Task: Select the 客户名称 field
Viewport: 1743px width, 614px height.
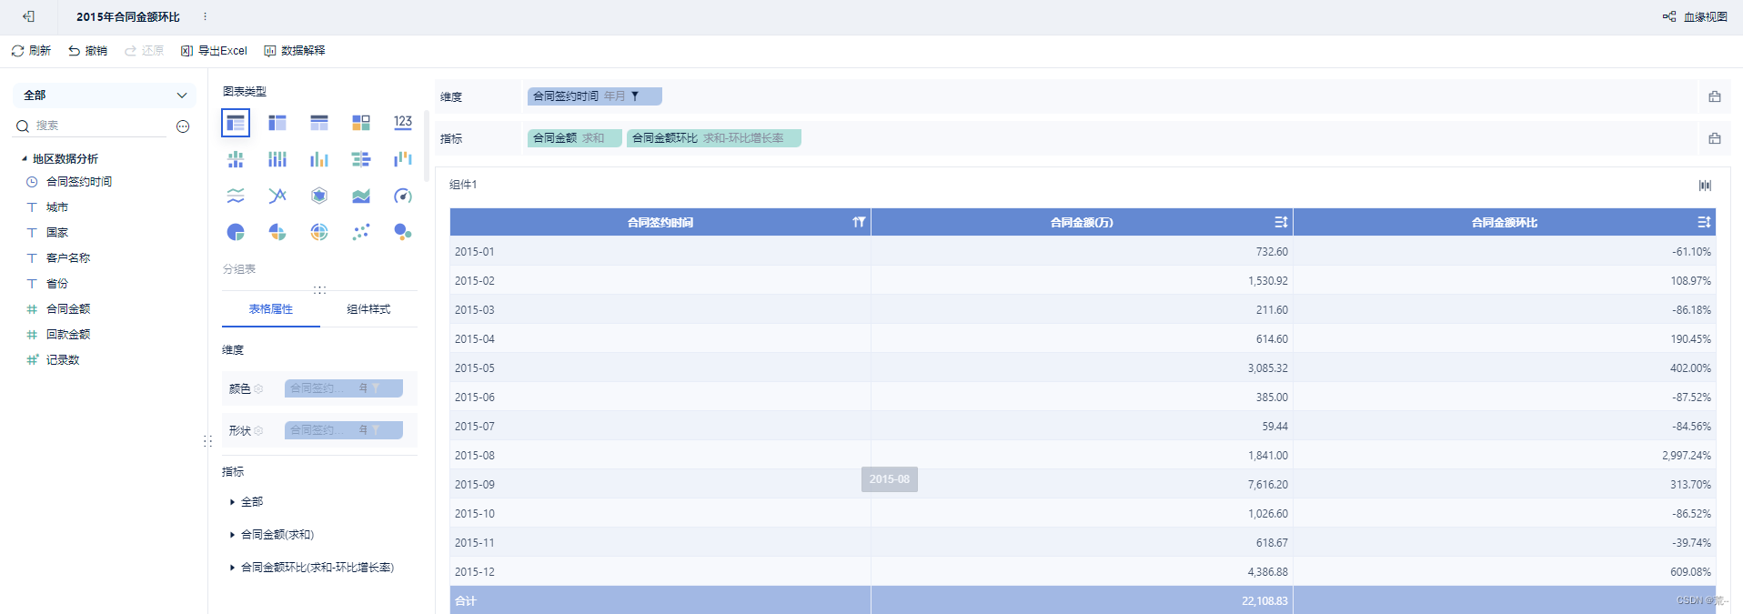Action: 68,258
